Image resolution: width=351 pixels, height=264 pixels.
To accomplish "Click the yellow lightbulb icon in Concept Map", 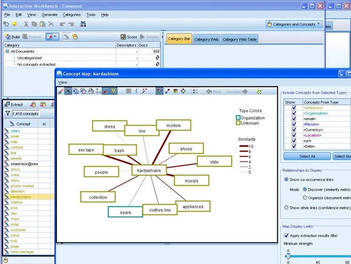I will pyautogui.click(x=114, y=91).
